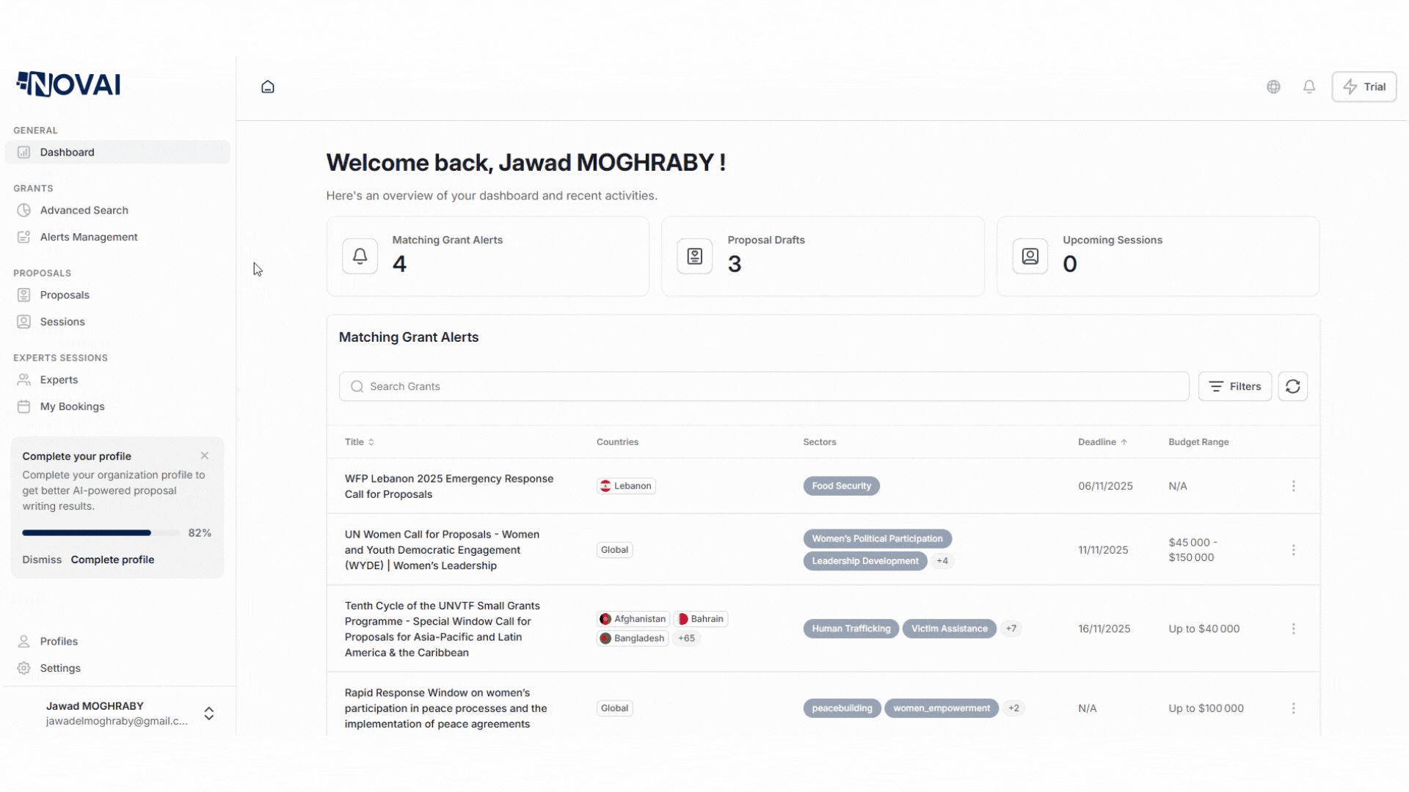Sort grants by Deadline column
1409x792 pixels.
point(1103,442)
